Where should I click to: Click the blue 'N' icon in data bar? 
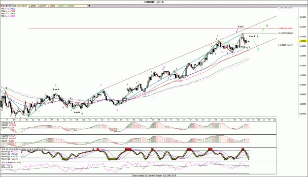click(x=10, y=6)
